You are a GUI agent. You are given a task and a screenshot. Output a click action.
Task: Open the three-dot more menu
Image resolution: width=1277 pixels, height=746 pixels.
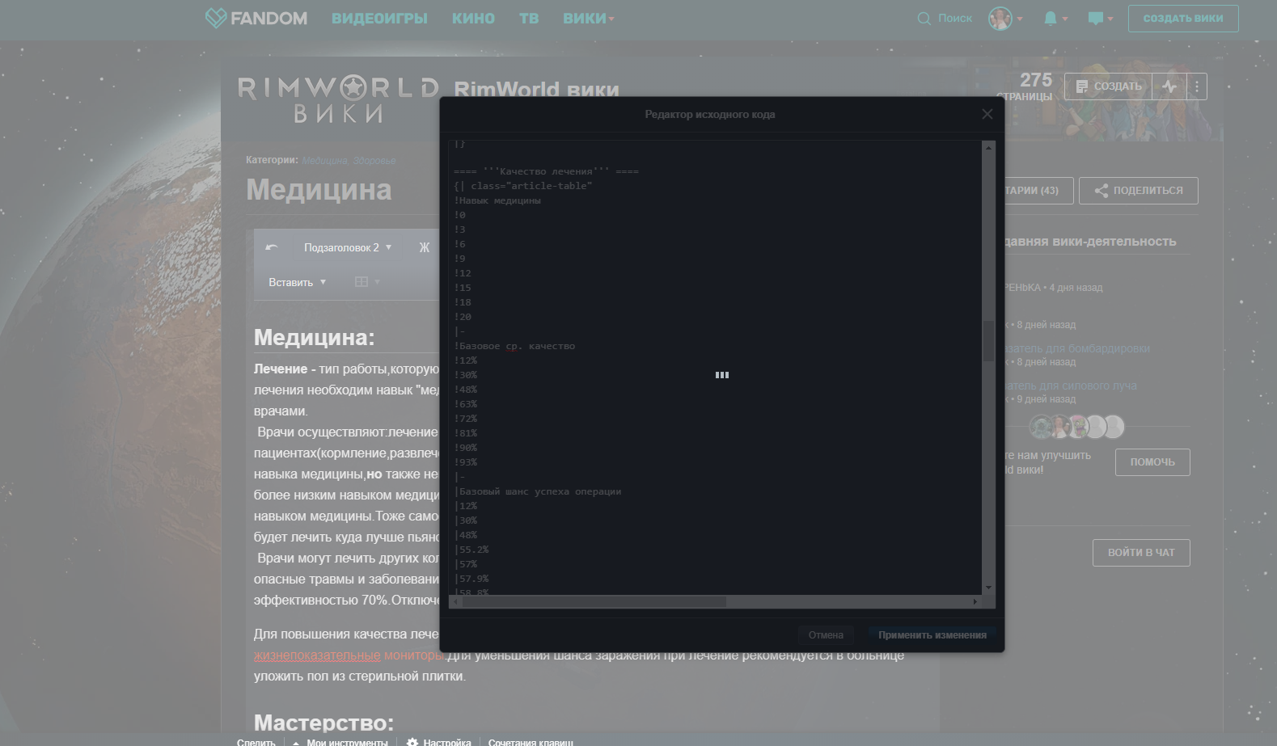pyautogui.click(x=1197, y=86)
